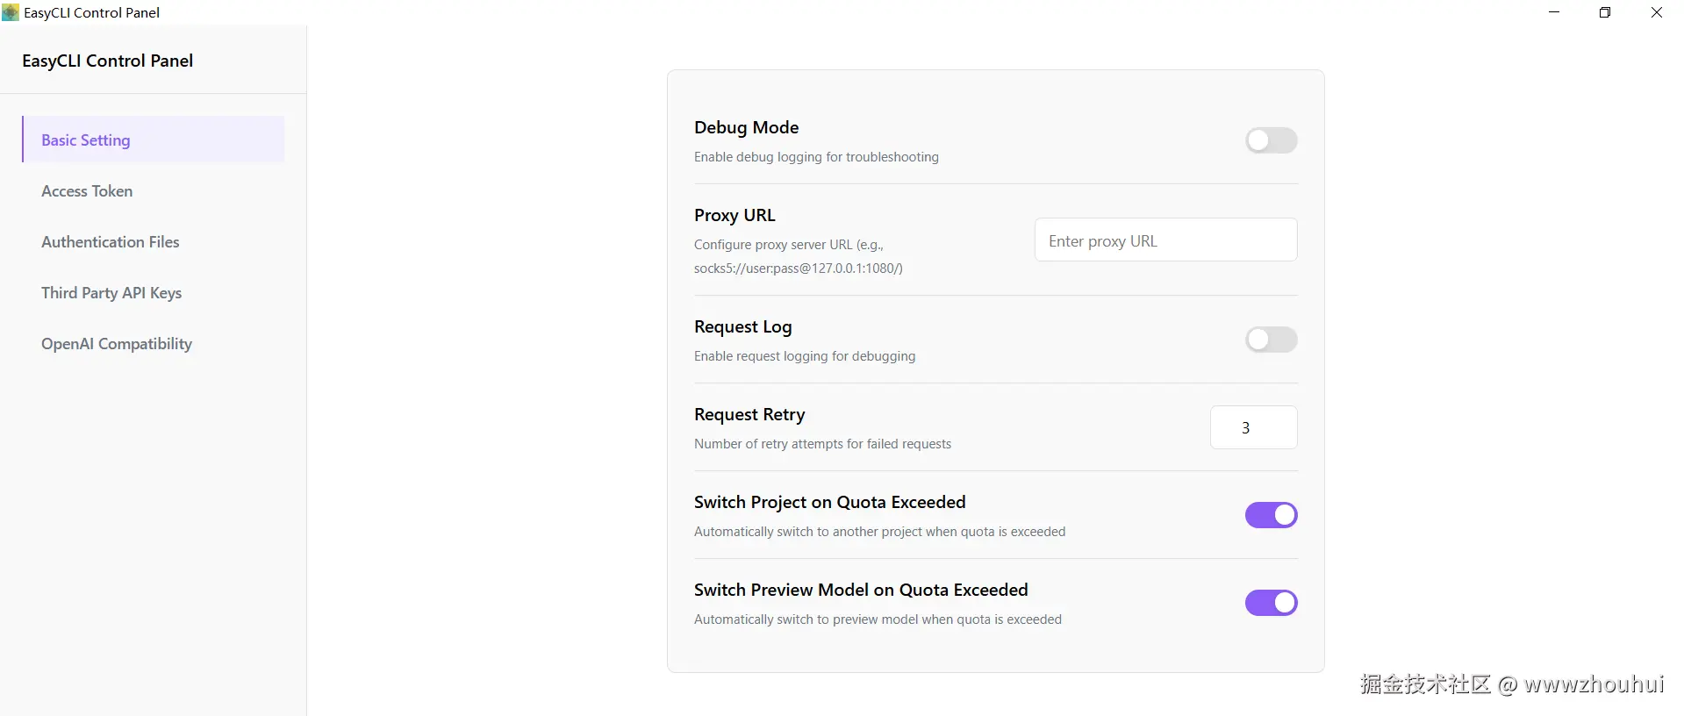
Task: Enable the Debug Mode switch
Action: tap(1271, 140)
